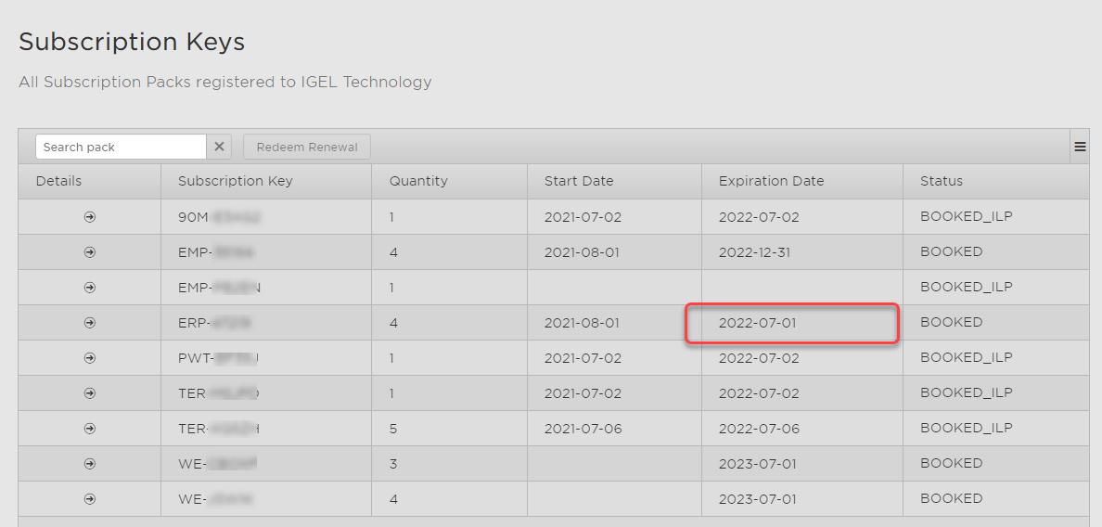Open details arrow for WE key with quantity 4

click(x=90, y=499)
